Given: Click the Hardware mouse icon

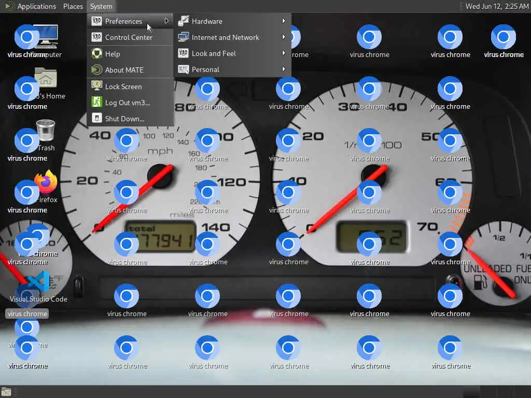Looking at the screenshot, I should [x=183, y=21].
